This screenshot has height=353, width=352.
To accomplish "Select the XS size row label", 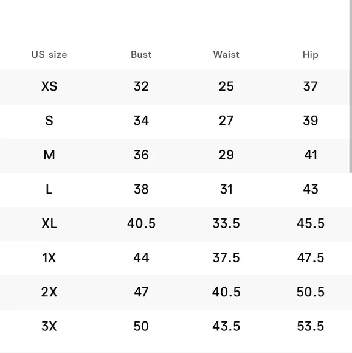I will point(49,86).
